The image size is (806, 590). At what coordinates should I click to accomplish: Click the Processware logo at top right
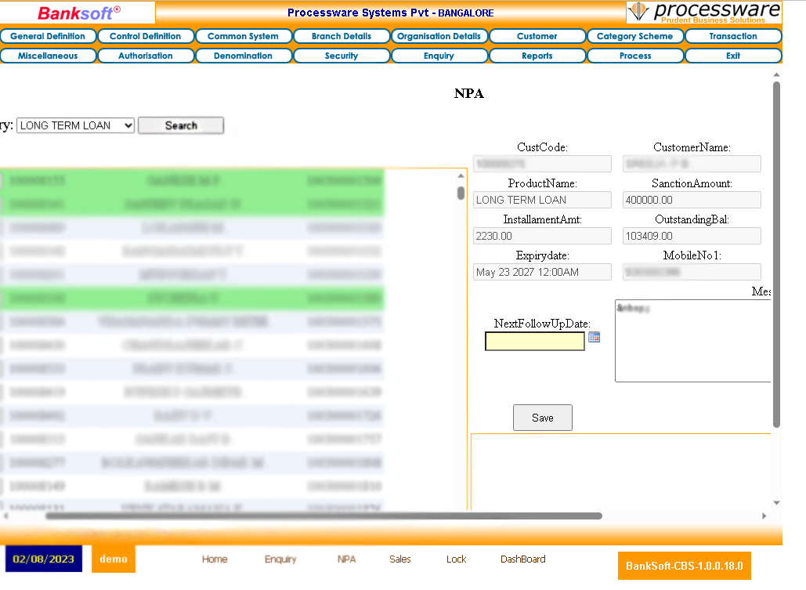[x=703, y=13]
